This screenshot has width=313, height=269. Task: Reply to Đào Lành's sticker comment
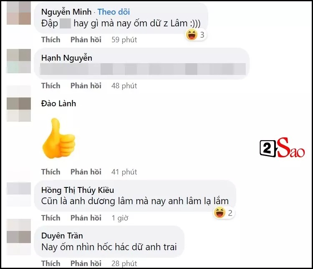click(86, 172)
